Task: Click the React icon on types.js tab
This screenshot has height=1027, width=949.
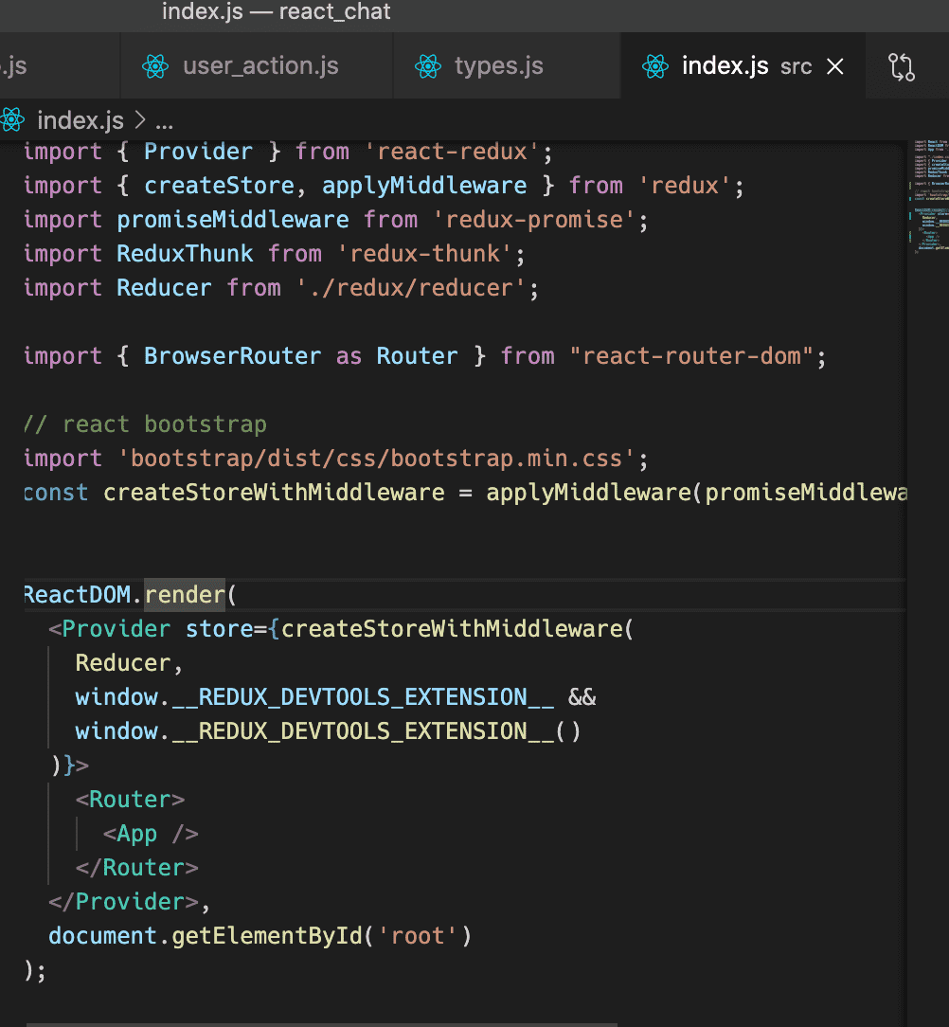Action: point(428,66)
